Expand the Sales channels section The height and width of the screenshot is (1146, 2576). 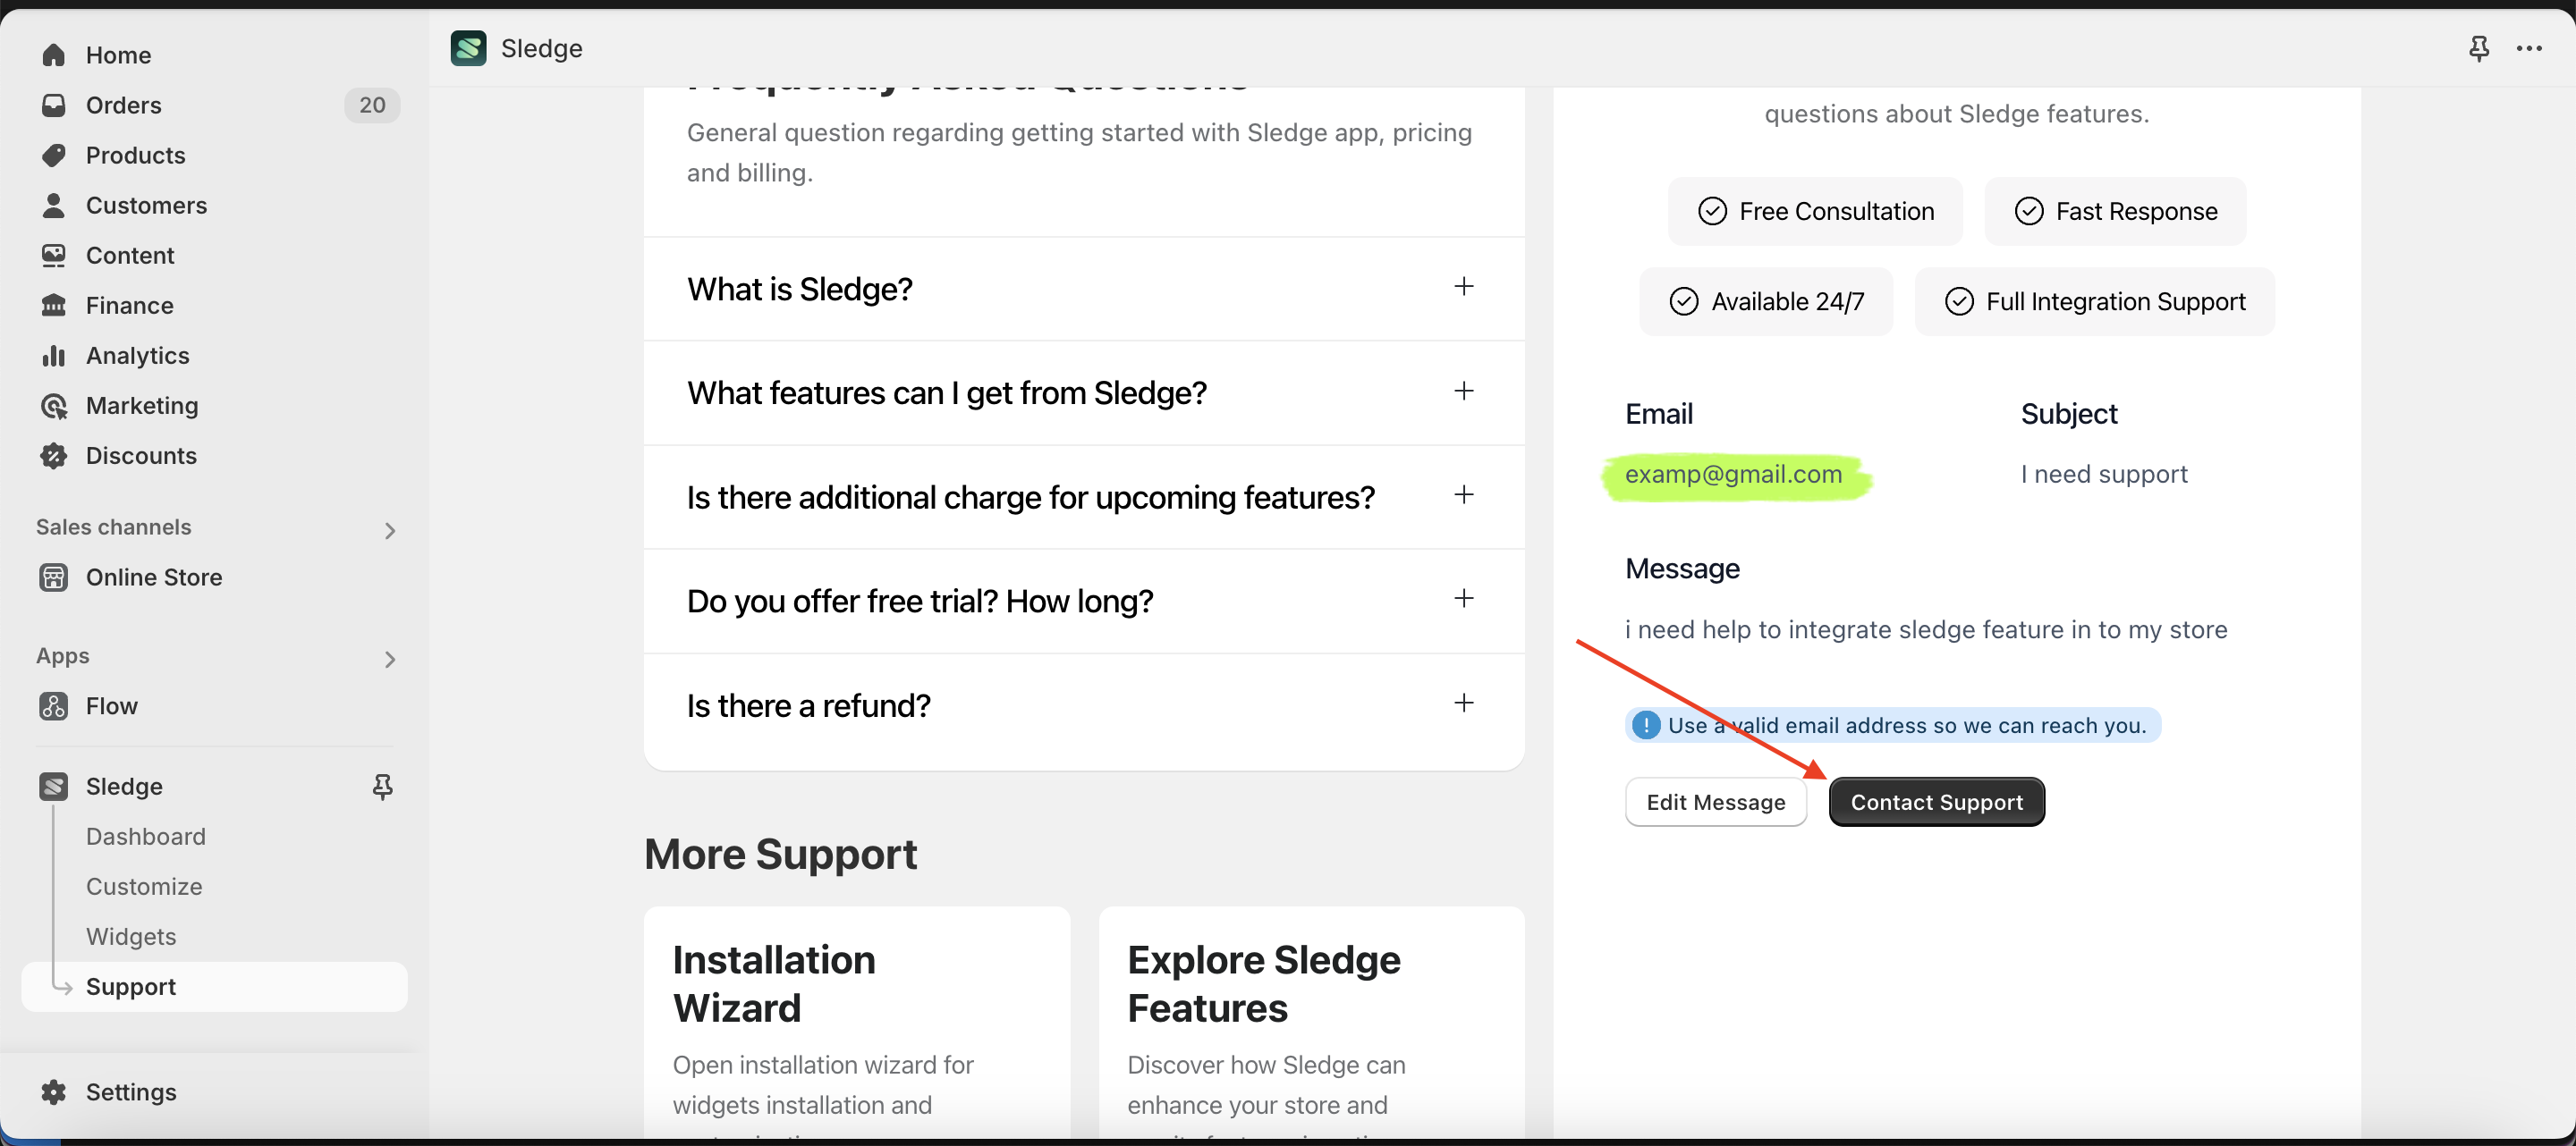[390, 529]
